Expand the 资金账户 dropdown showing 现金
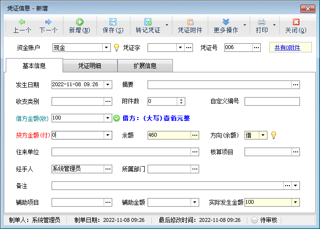 107,48
